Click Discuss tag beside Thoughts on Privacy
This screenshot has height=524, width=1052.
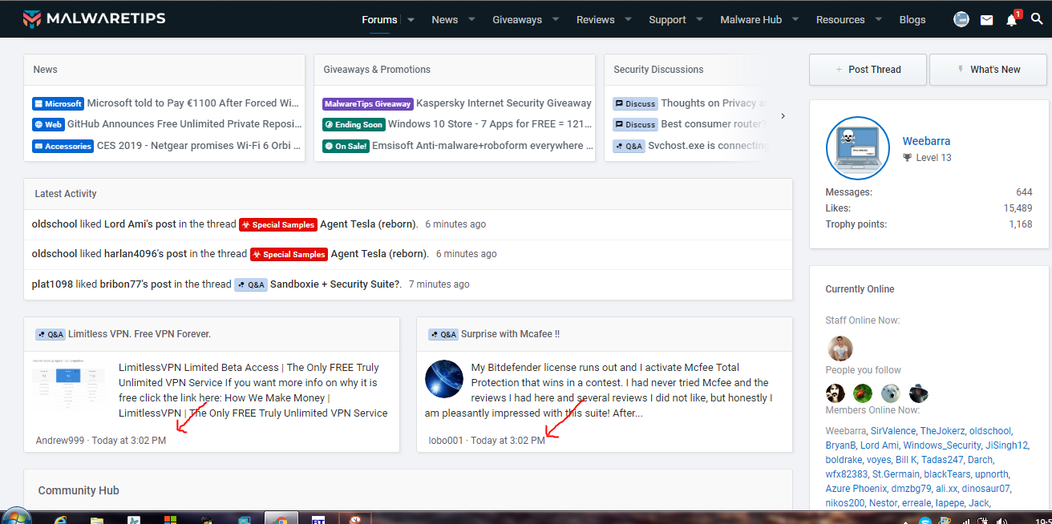[635, 103]
